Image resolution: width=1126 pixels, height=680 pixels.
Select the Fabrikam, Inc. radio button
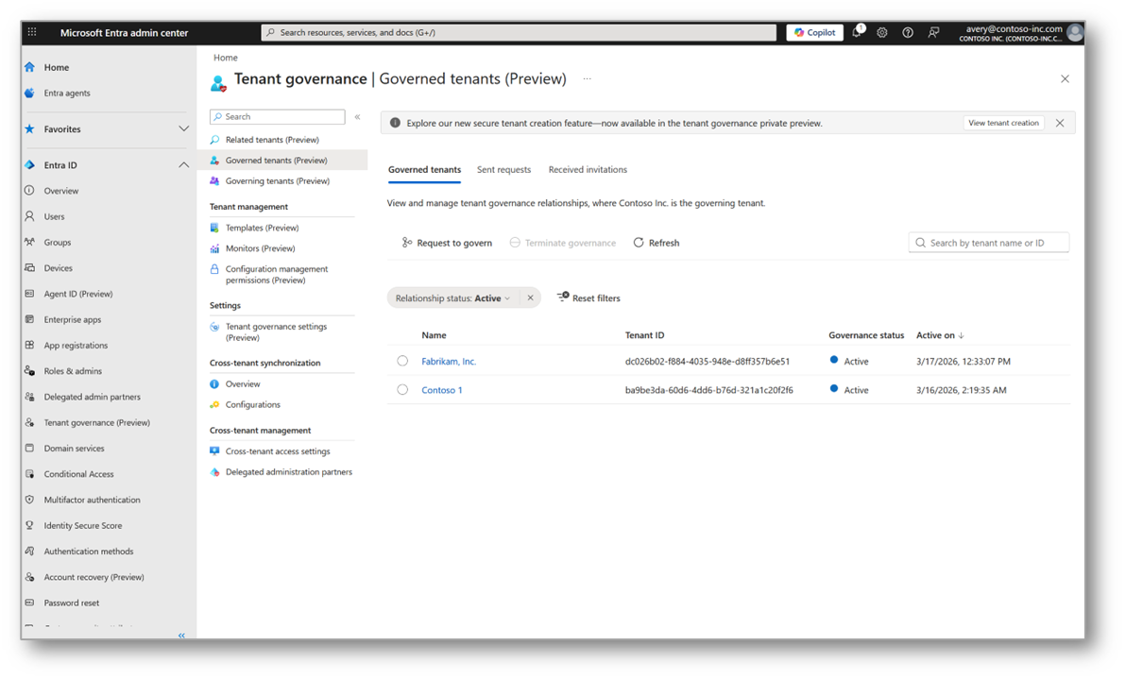402,361
